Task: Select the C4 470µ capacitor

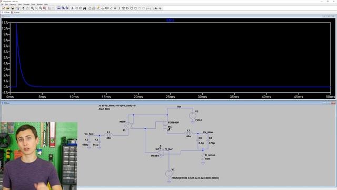Action: [208, 140]
